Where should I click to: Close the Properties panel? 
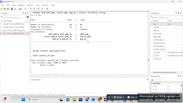pos(181,76)
